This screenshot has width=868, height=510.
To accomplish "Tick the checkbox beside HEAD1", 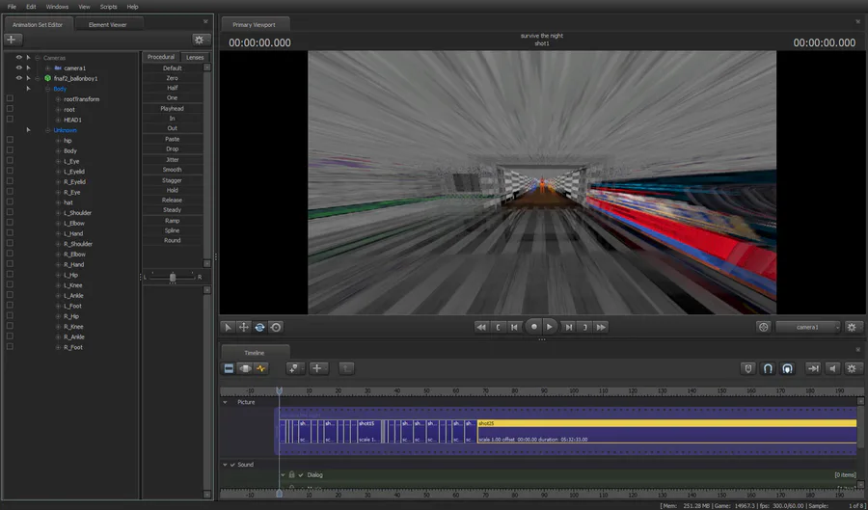I will pos(10,119).
